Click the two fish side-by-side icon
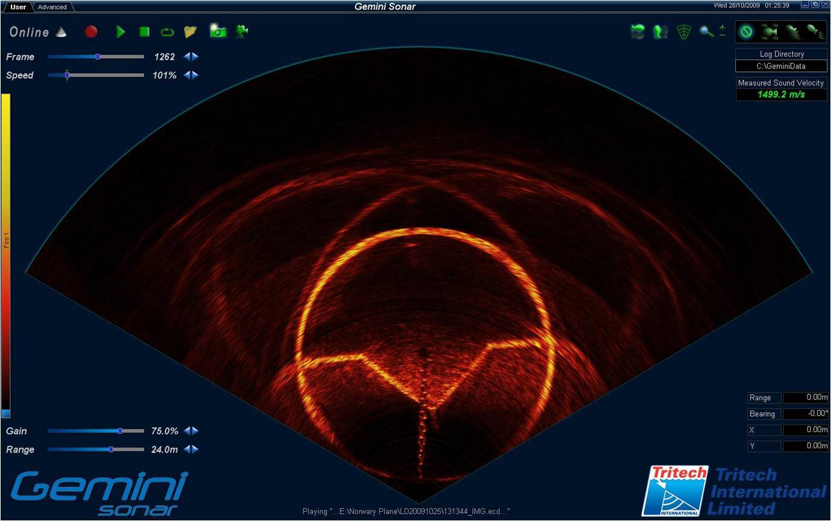Viewport: 831px width, 521px height. 660,31
